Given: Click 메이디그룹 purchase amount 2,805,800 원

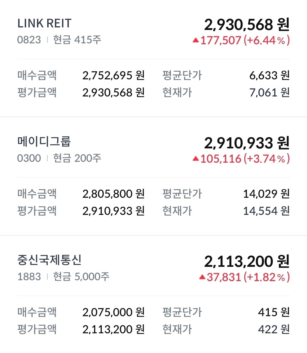Looking at the screenshot, I should coord(114,194).
